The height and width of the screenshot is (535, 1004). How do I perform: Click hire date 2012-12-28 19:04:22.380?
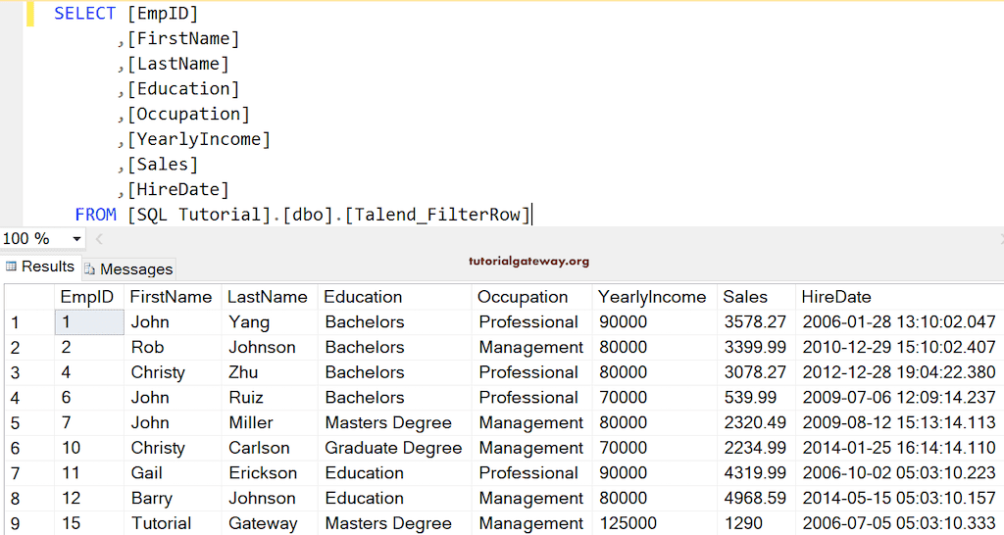coord(900,372)
